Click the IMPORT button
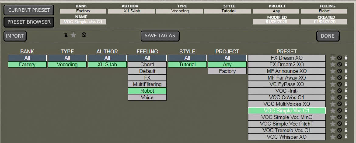This screenshot has width=356, height=143. coord(15,36)
